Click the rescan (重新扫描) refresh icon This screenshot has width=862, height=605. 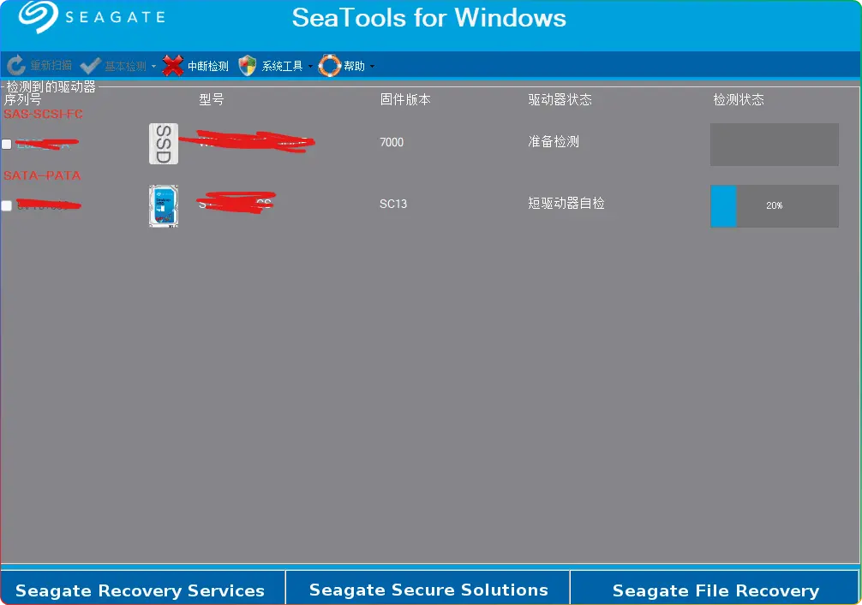[16, 65]
